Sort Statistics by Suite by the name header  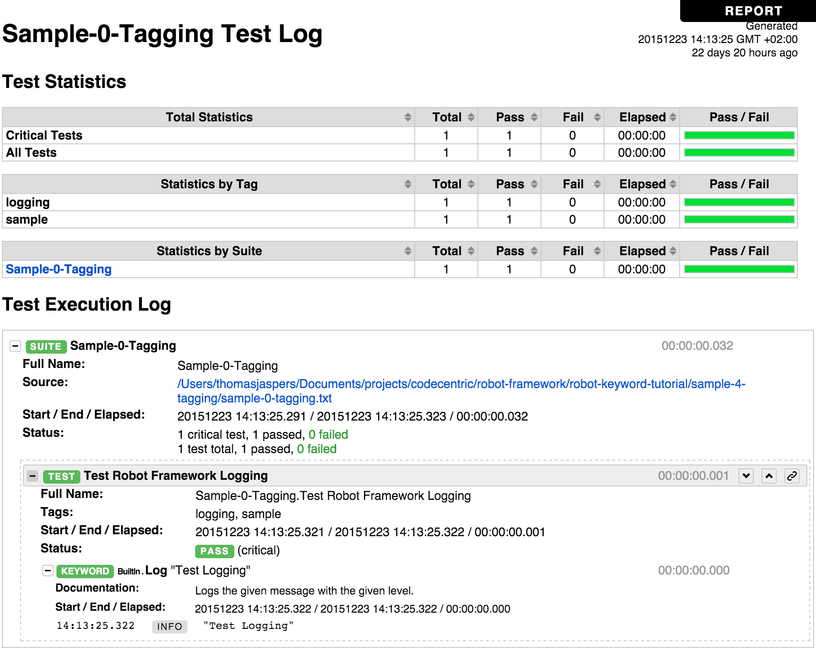[209, 251]
